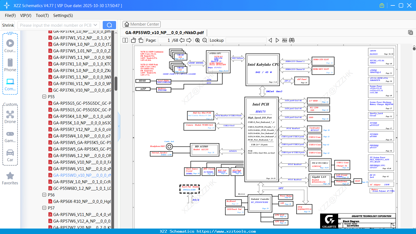Image resolution: width=416 pixels, height=234 pixels.
Task: Click the Member Center home icon
Action: point(127,24)
